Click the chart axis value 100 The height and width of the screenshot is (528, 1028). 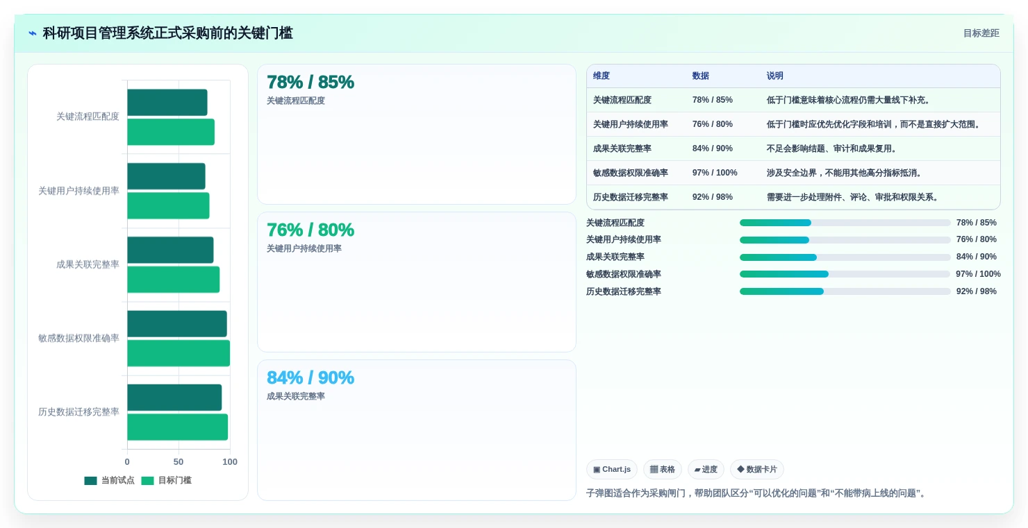pos(230,462)
